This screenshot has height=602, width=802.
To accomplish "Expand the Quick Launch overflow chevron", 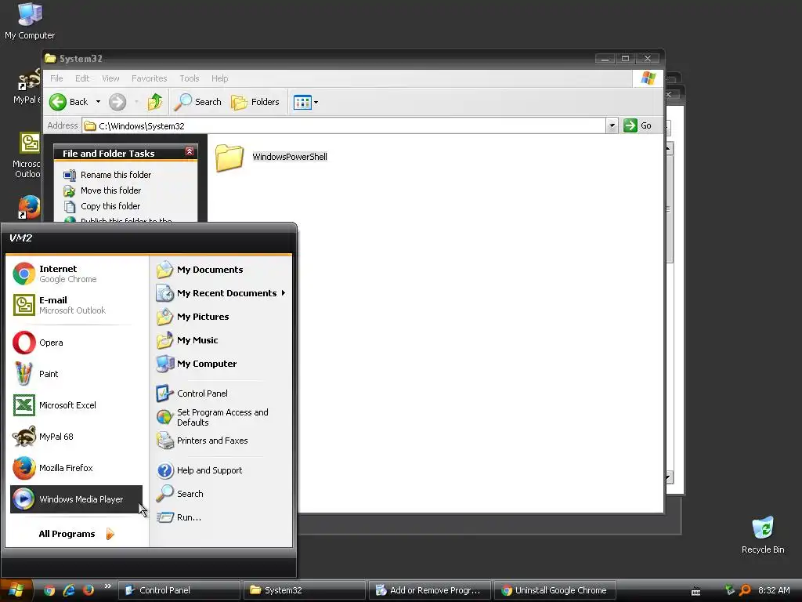I will pos(107,586).
